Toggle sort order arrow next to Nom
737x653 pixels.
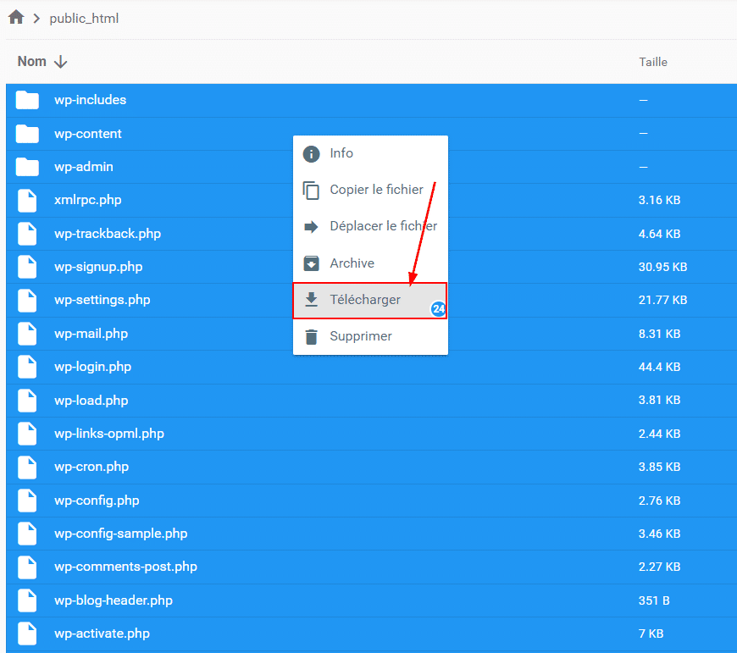(x=60, y=62)
